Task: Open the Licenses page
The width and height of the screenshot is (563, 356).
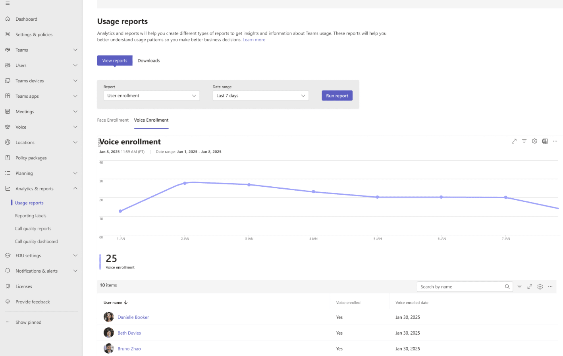Action: click(x=24, y=286)
